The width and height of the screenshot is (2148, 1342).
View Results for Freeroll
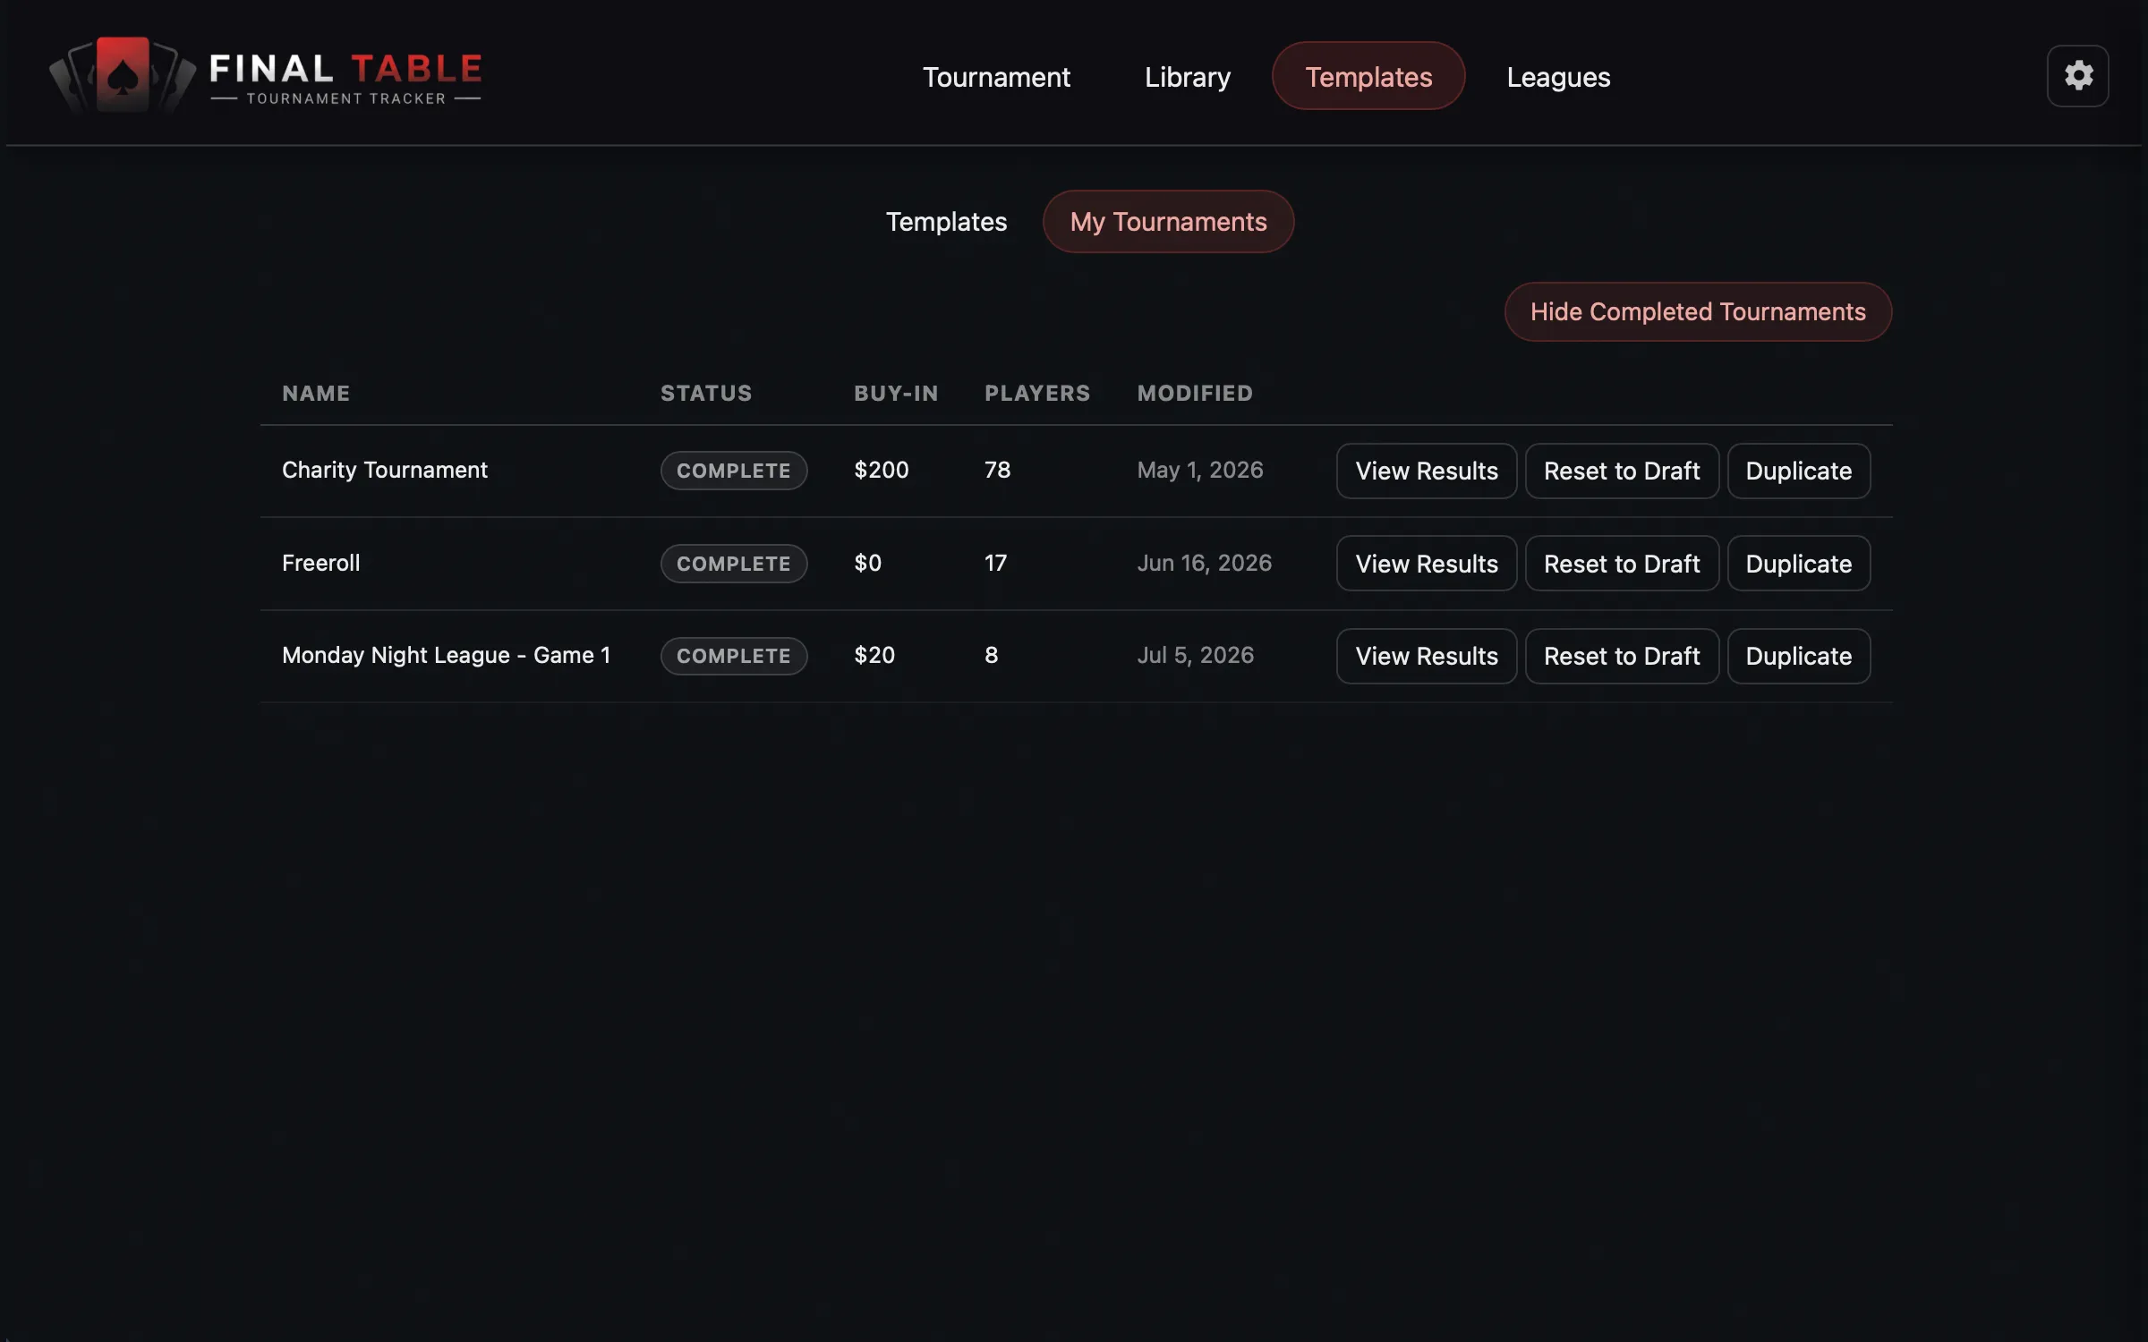(1427, 564)
